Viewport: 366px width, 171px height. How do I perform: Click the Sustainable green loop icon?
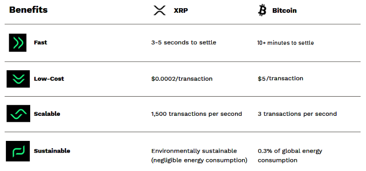click(18, 151)
